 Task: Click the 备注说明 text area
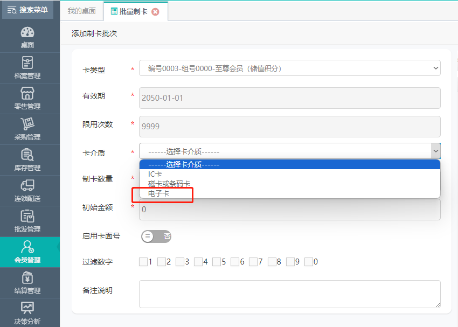coord(290,294)
